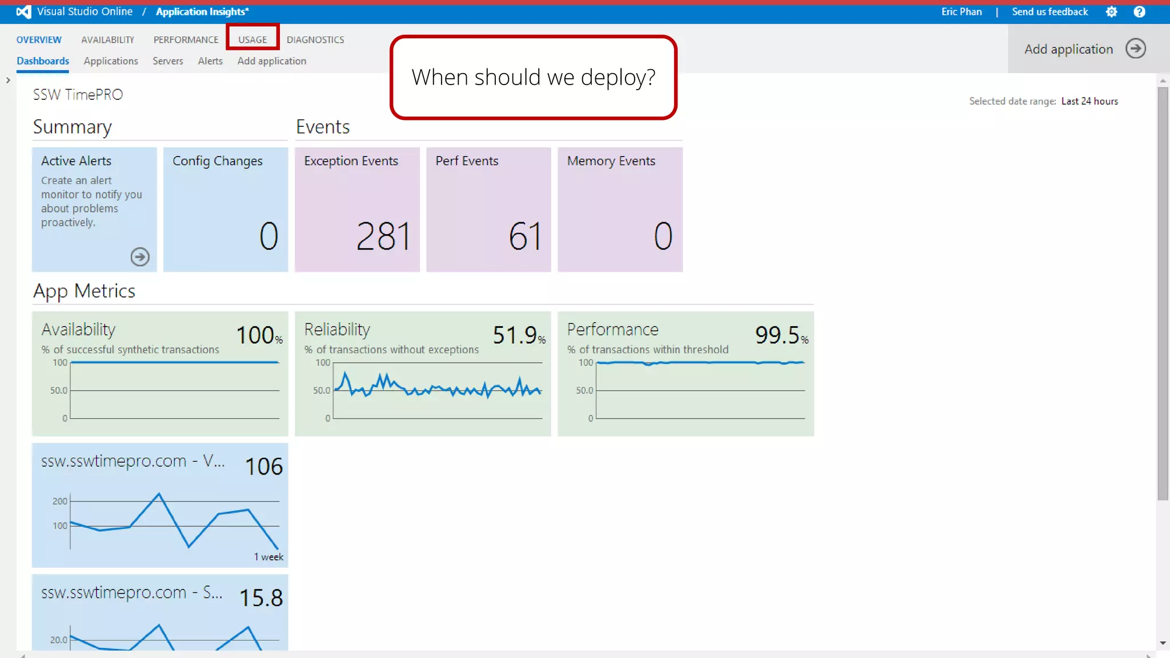The image size is (1170, 658).
Task: Open the Alerts sub-navigation link
Action: [x=210, y=61]
